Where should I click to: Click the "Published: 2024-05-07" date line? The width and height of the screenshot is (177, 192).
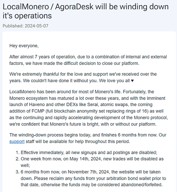pyautogui.click(x=25, y=26)
